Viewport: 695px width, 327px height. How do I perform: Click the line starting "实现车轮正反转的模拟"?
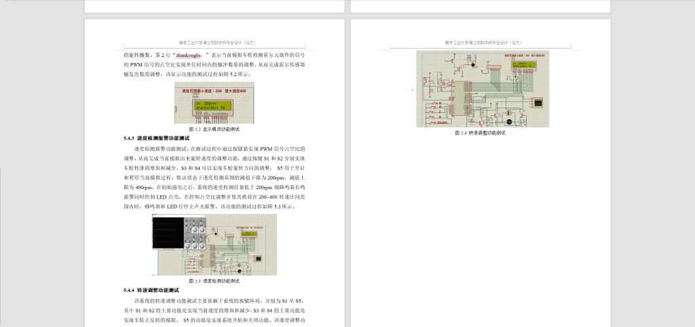[x=214, y=320]
